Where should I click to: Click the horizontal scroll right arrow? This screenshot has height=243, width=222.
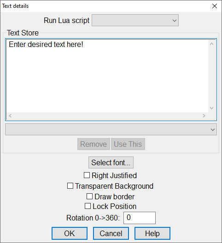pos(204,116)
